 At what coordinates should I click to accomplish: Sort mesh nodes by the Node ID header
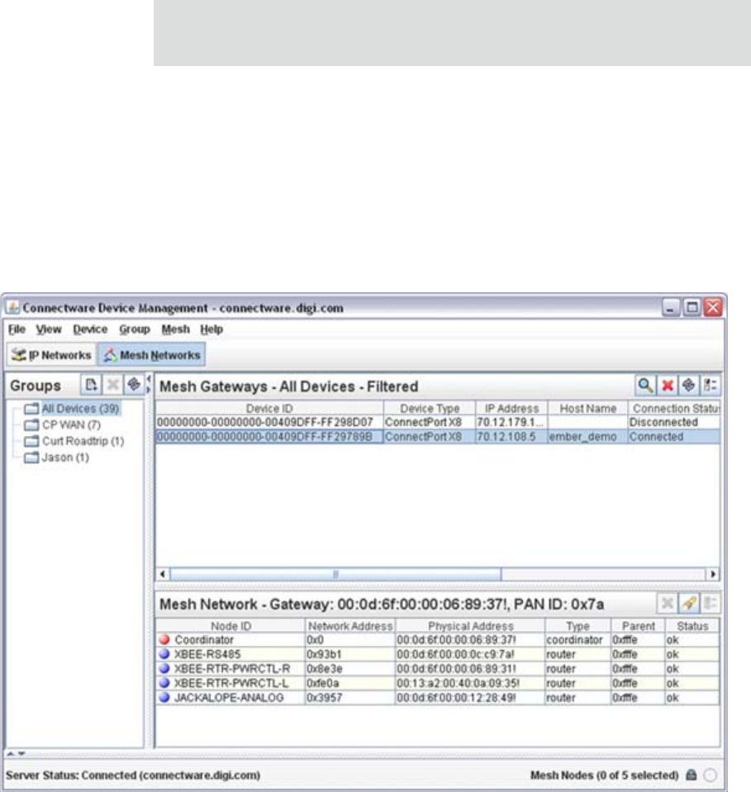coord(231,626)
